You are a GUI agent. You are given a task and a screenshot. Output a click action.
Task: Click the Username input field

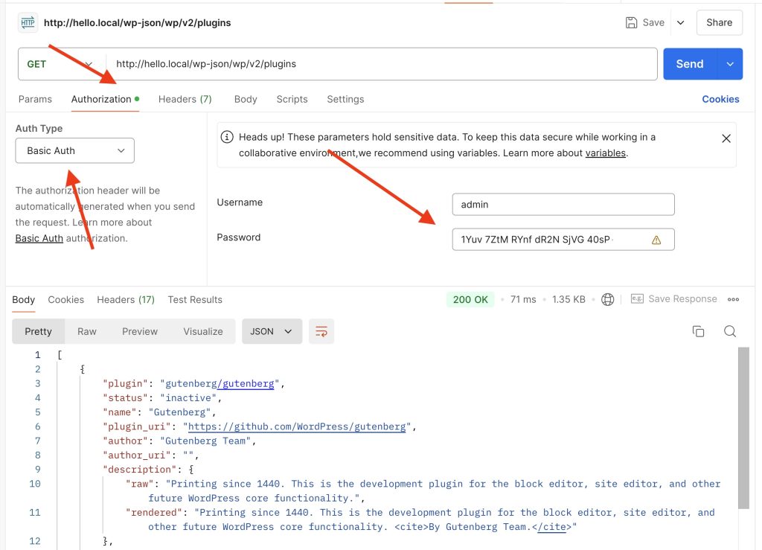point(563,204)
